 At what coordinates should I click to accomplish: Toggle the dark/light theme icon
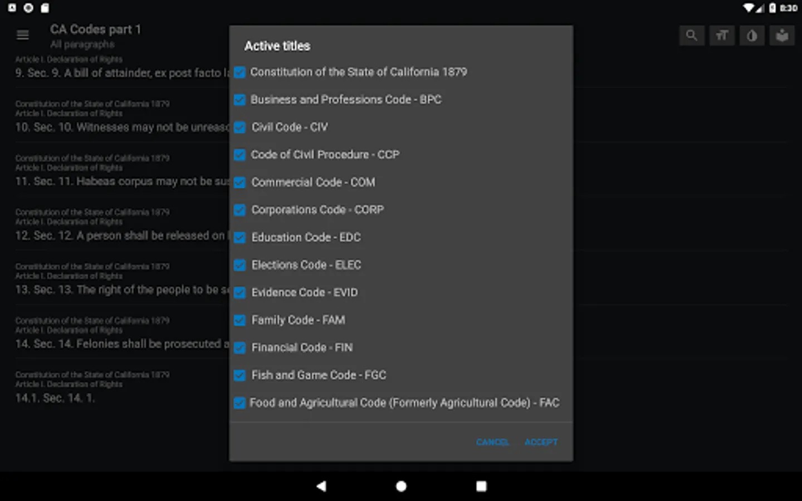(x=752, y=36)
